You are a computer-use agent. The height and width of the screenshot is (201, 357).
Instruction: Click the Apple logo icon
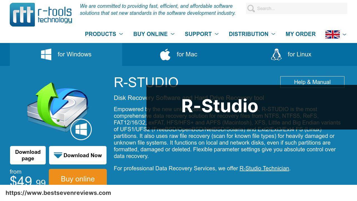pyautogui.click(x=165, y=54)
